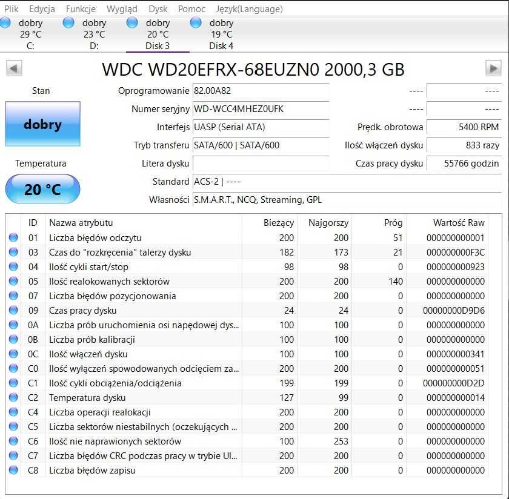Click the status orb for attribute C8
Viewport: 509px width, 499px height.
[13, 470]
